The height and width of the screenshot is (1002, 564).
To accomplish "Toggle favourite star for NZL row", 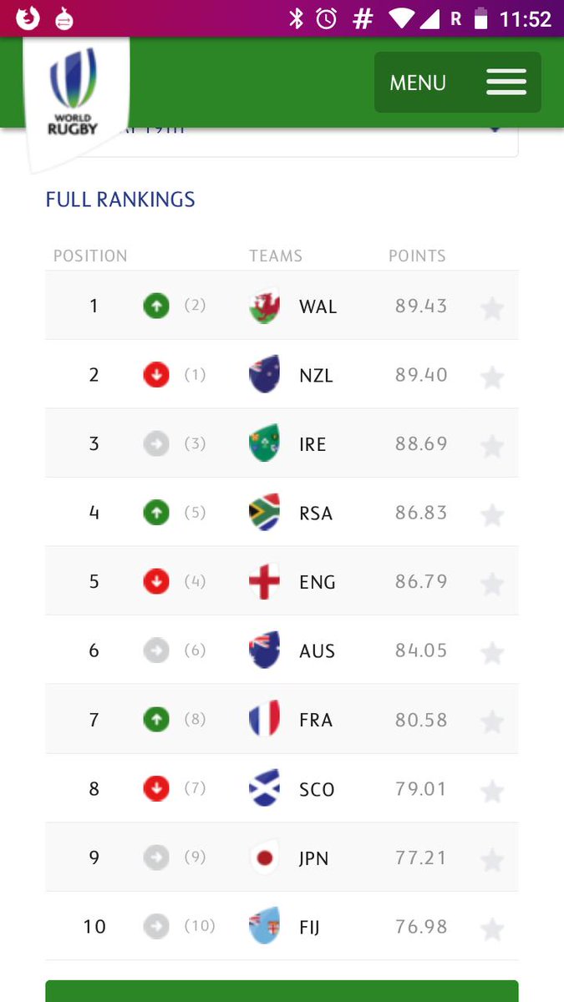I will point(492,377).
